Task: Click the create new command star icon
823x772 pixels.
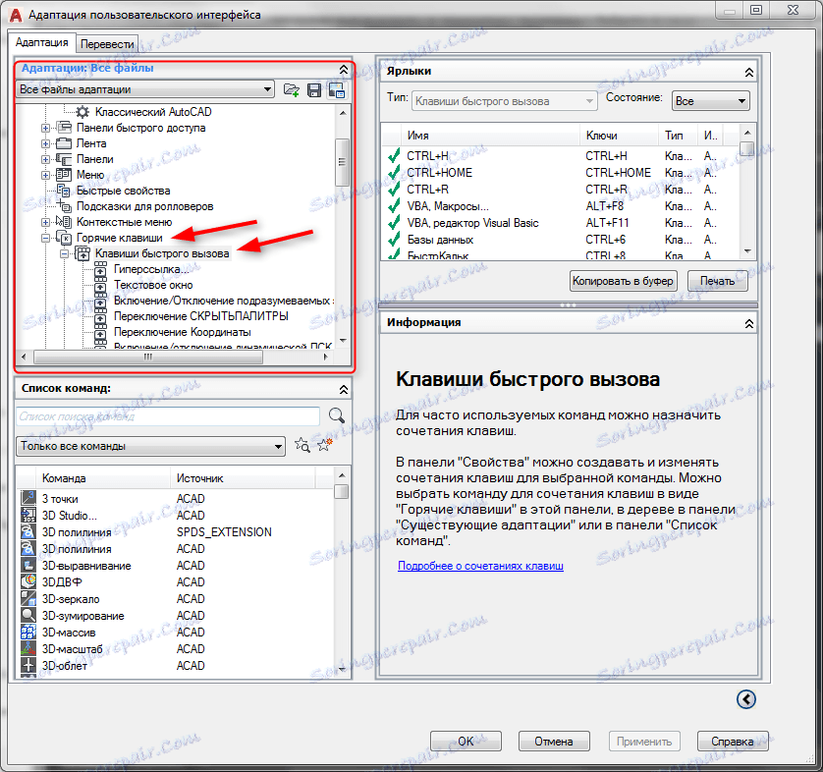Action: coord(325,445)
